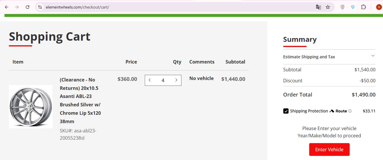This screenshot has width=383, height=160.
Task: Click the Enter Vehicle button
Action: click(329, 149)
